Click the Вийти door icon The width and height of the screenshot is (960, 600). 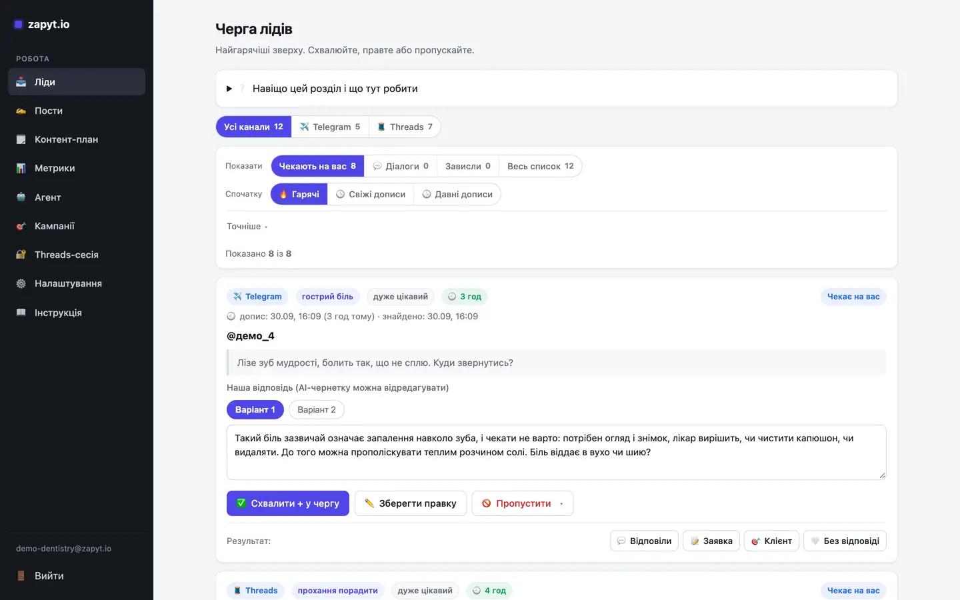pos(21,576)
